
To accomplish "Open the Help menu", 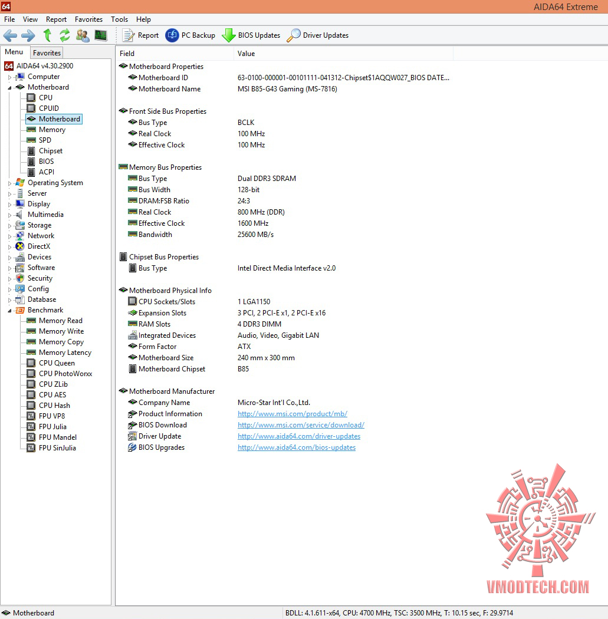I will click(x=143, y=19).
